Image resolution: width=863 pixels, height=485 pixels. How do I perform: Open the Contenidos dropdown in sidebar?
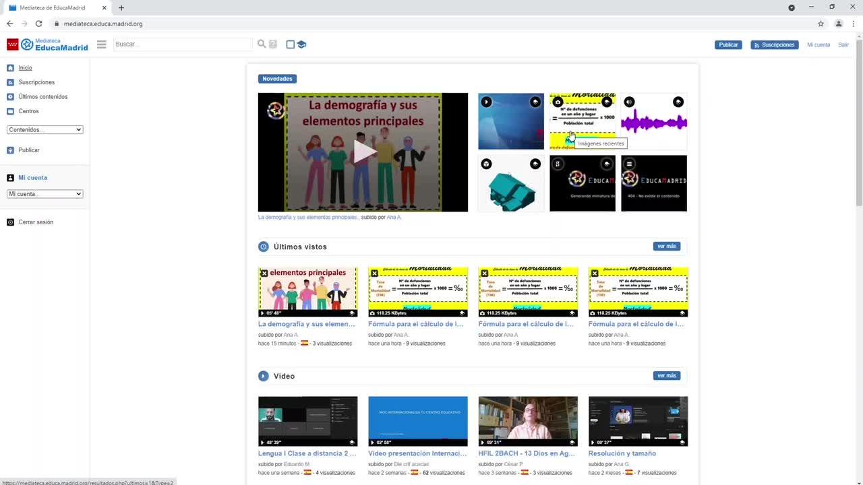tap(44, 130)
